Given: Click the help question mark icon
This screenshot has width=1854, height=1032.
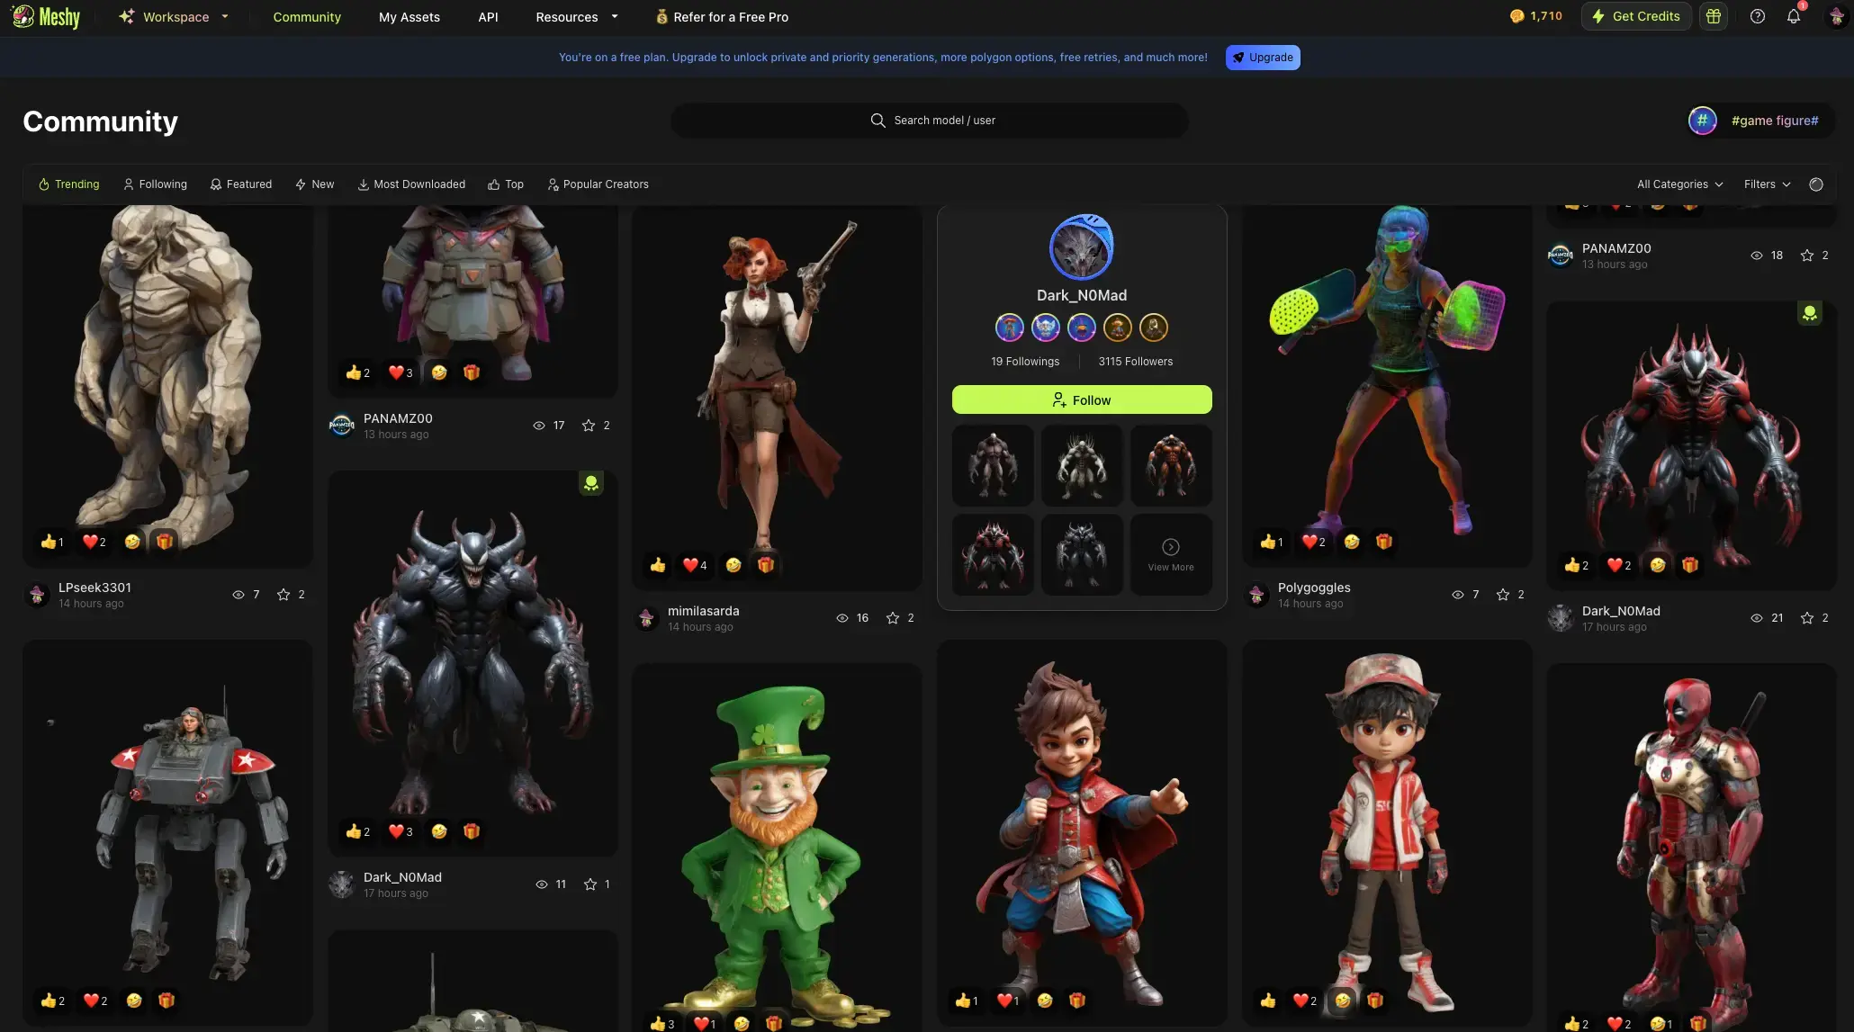Looking at the screenshot, I should [x=1757, y=16].
